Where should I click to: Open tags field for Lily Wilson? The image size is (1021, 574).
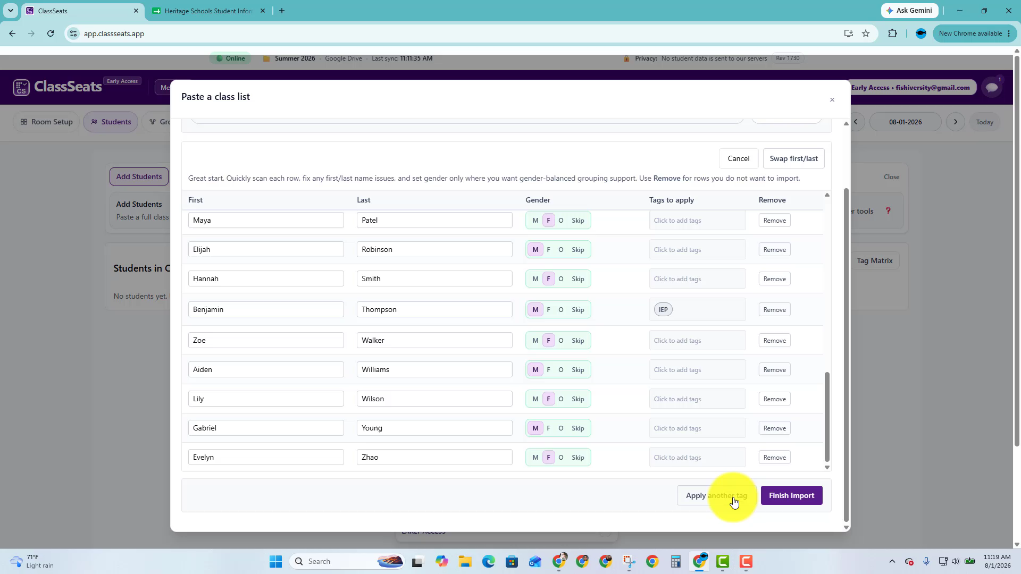[x=697, y=399]
